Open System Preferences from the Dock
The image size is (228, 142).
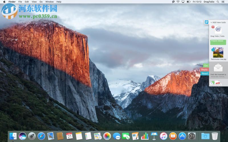[x=192, y=136]
